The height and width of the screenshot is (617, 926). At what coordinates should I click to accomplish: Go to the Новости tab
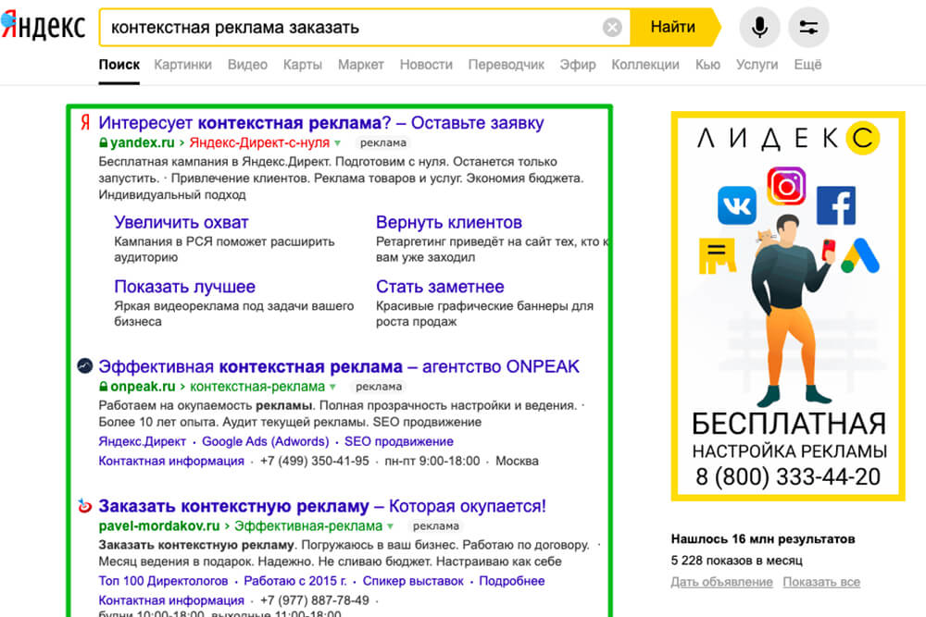point(426,65)
